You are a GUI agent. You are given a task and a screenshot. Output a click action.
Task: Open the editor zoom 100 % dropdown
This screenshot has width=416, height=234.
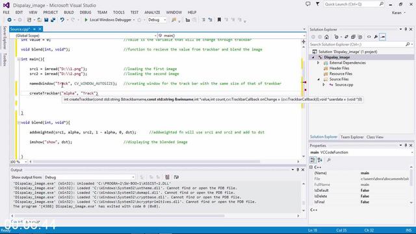(x=19, y=161)
